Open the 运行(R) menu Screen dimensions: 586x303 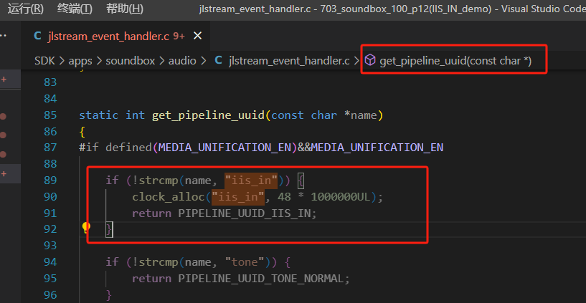click(25, 9)
